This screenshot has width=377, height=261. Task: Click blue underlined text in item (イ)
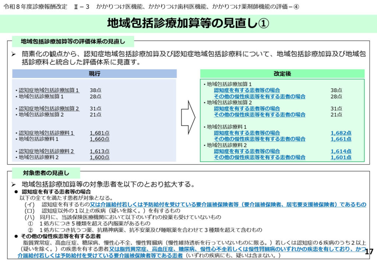point(228,204)
